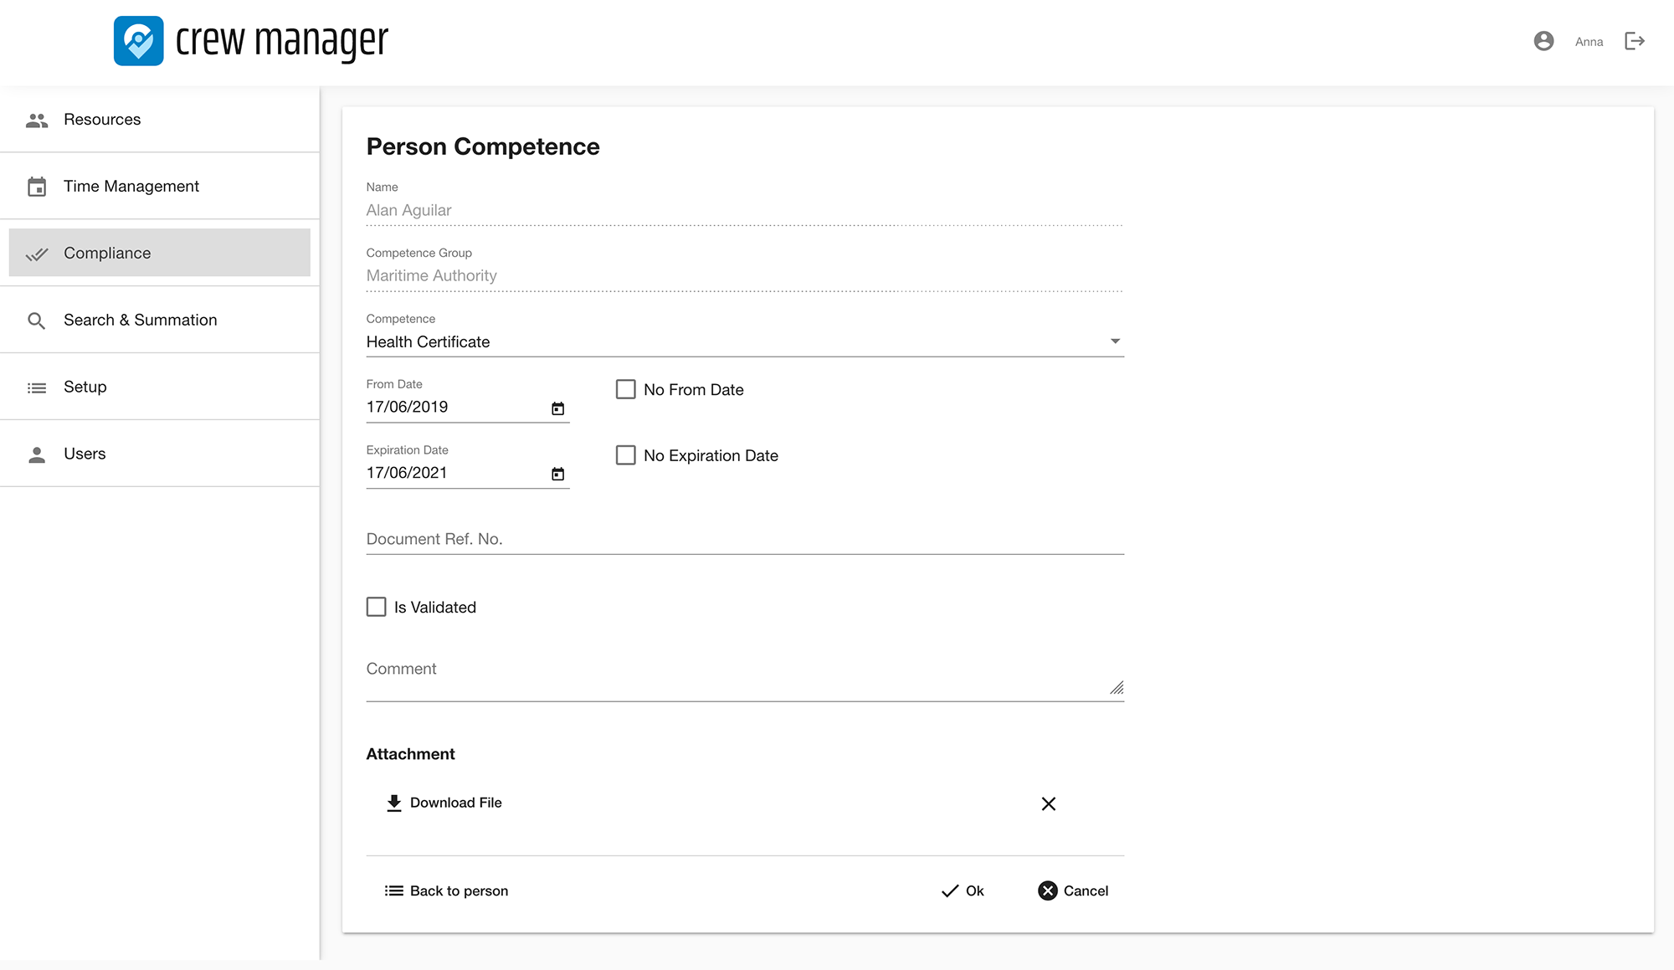Image resolution: width=1674 pixels, height=970 pixels.
Task: Enable the No From Date checkbox
Action: point(625,389)
